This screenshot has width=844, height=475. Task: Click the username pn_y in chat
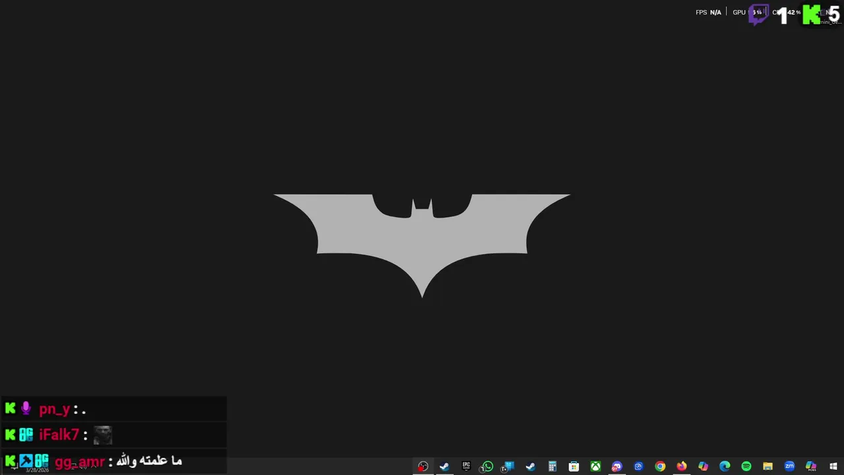tap(54, 409)
